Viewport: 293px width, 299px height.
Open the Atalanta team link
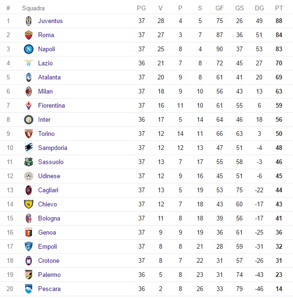49,77
